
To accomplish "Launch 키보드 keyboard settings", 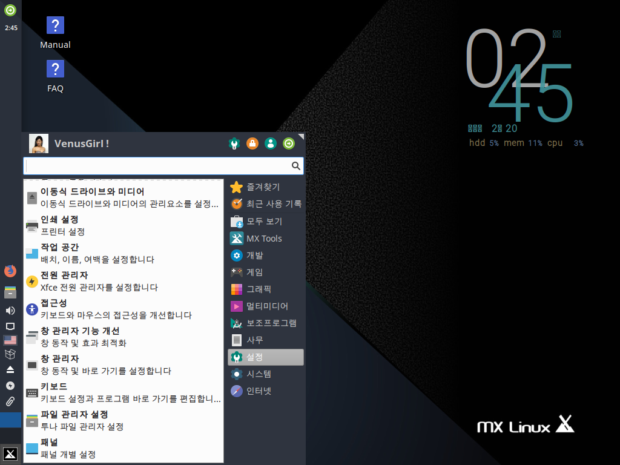I will click(x=124, y=392).
